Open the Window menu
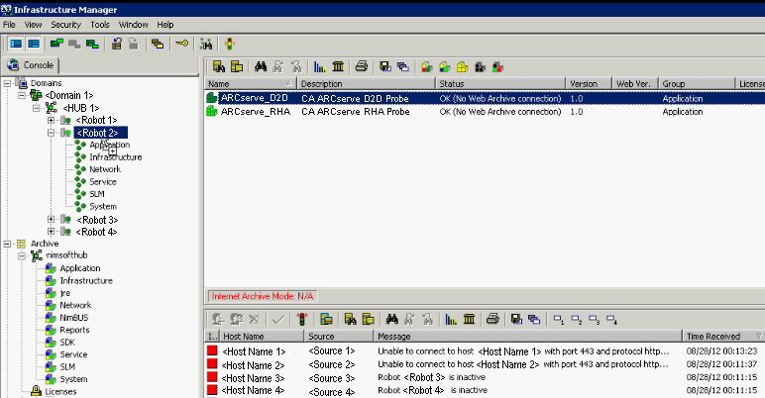 coord(133,25)
